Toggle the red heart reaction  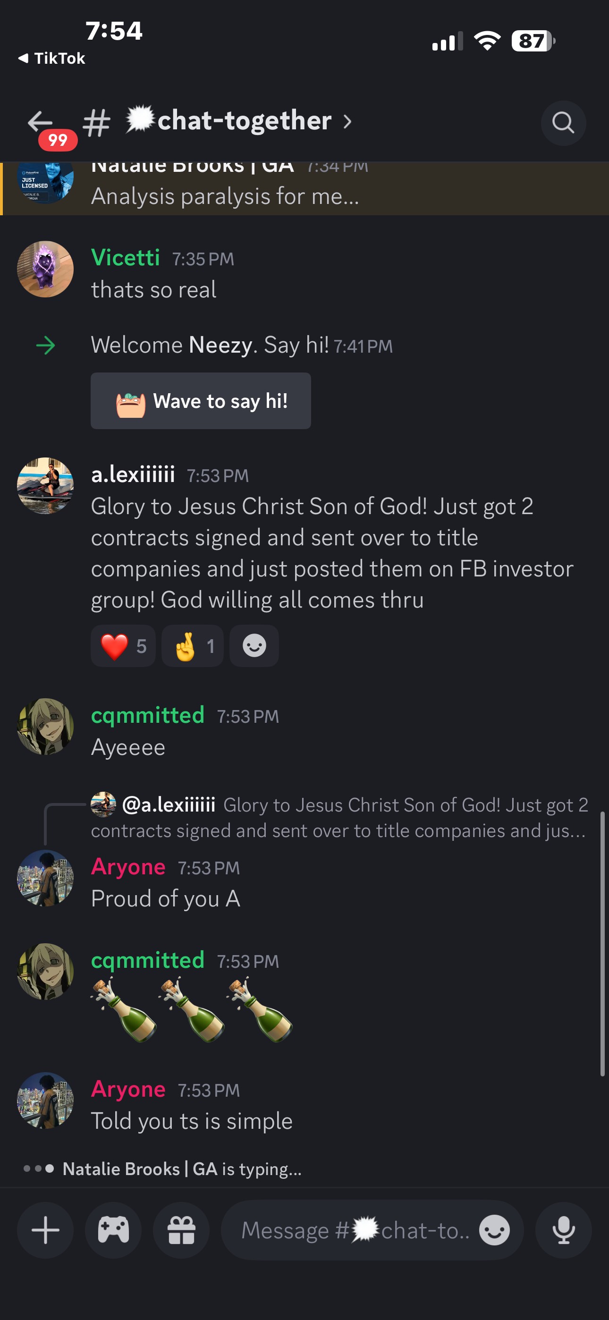[x=123, y=646]
